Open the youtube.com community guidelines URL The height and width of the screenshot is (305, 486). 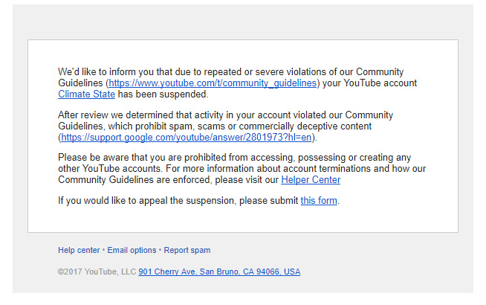click(213, 83)
